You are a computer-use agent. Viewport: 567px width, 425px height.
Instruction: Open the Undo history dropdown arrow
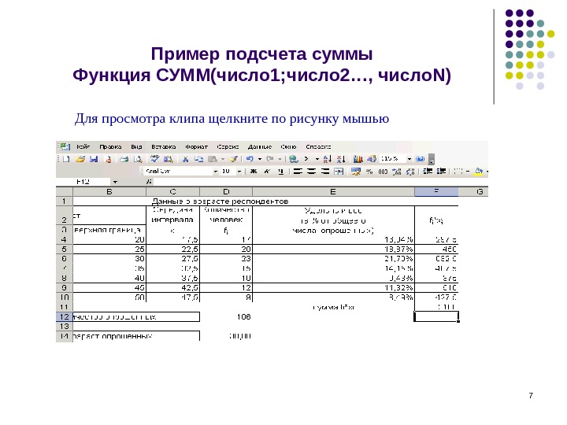coord(260,159)
